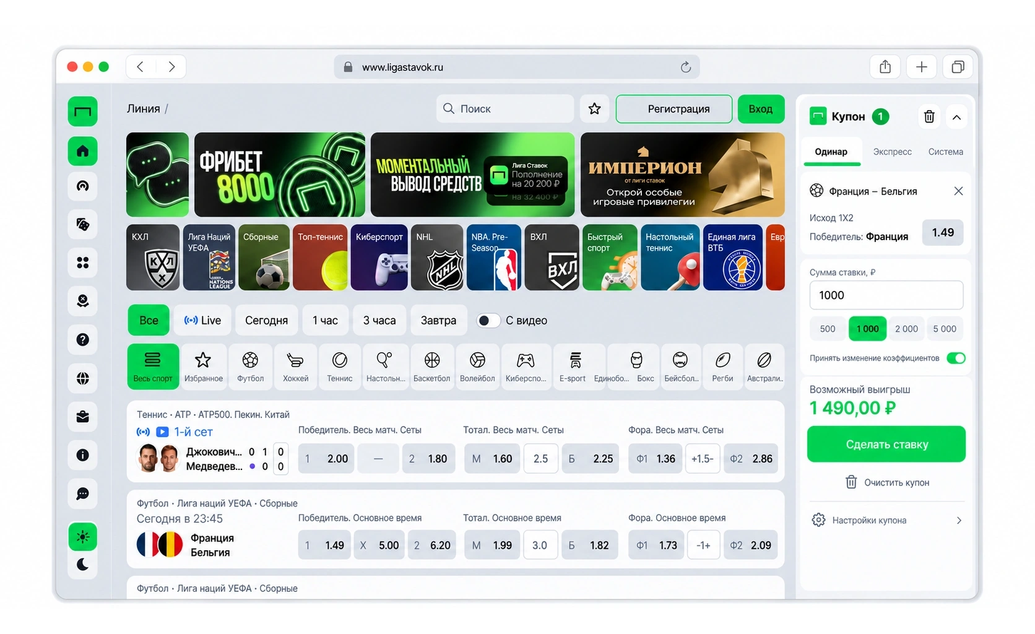Switch to the Система coupon tab
The width and height of the screenshot is (1035, 634).
[945, 152]
